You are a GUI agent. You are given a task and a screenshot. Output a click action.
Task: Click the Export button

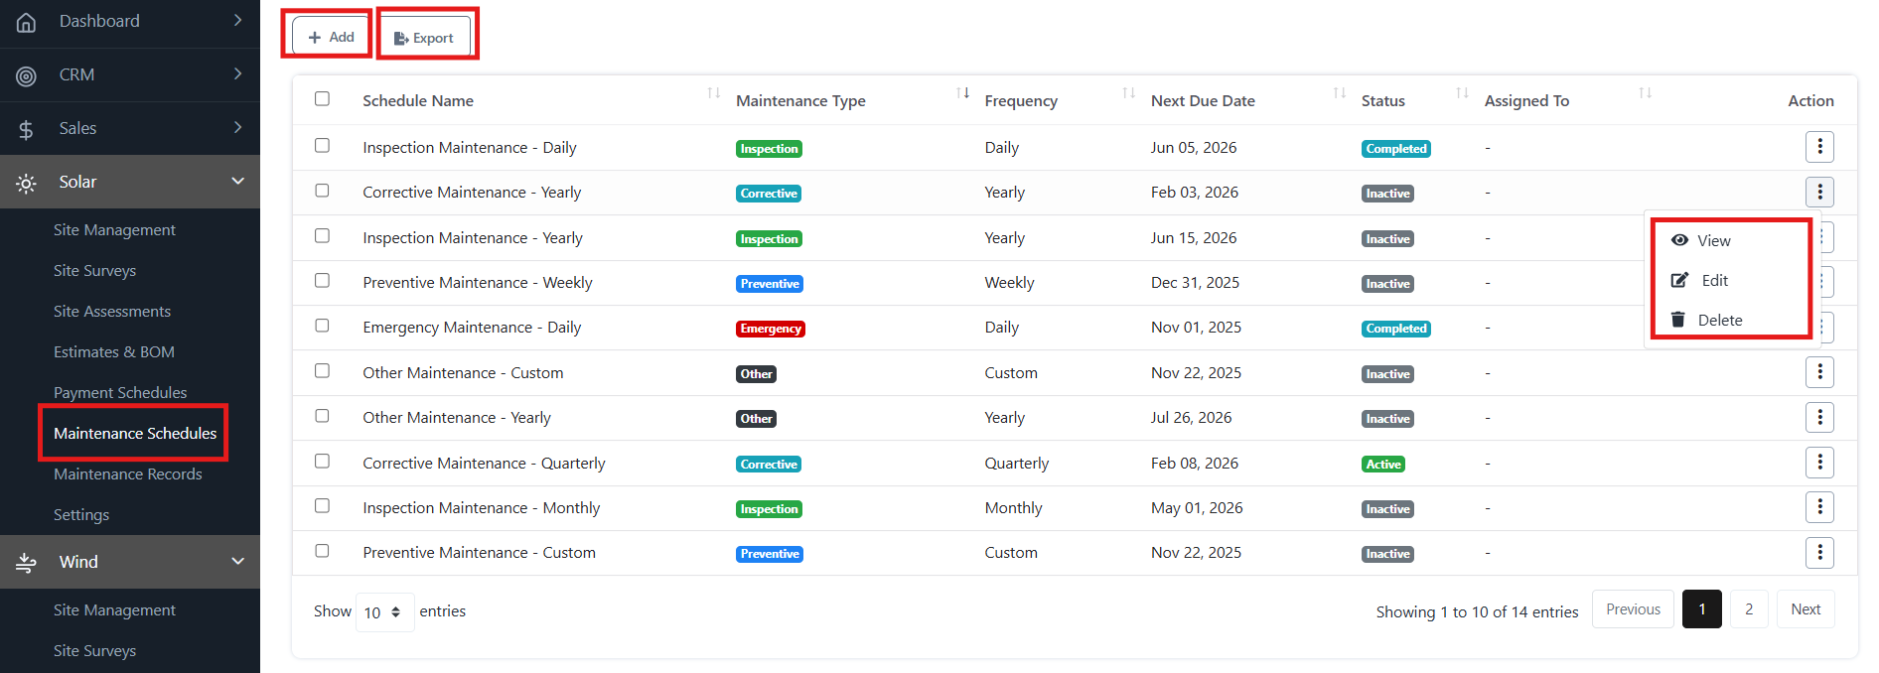click(x=424, y=38)
